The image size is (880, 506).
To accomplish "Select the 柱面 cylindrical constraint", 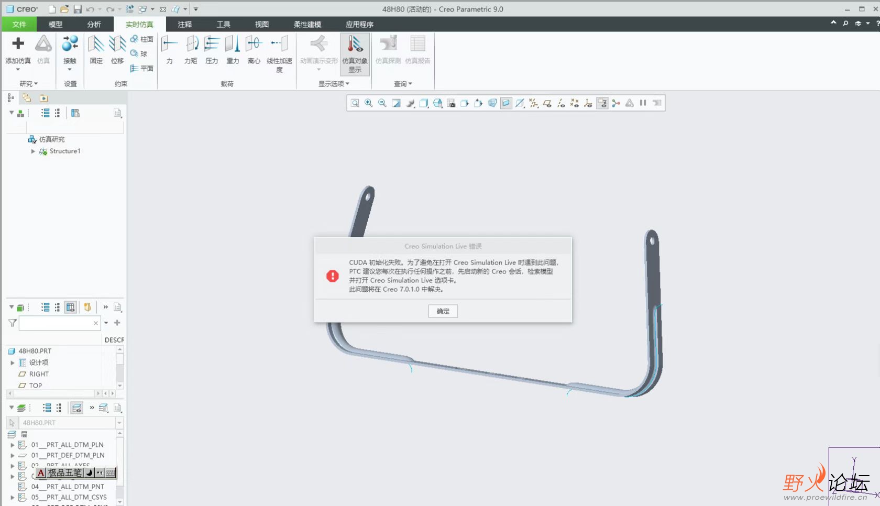I will (x=142, y=39).
